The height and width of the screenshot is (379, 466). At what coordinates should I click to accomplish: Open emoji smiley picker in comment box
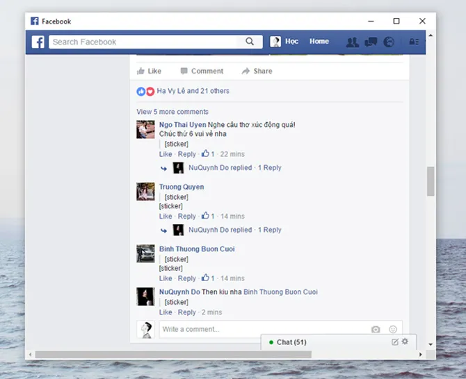[x=393, y=329]
